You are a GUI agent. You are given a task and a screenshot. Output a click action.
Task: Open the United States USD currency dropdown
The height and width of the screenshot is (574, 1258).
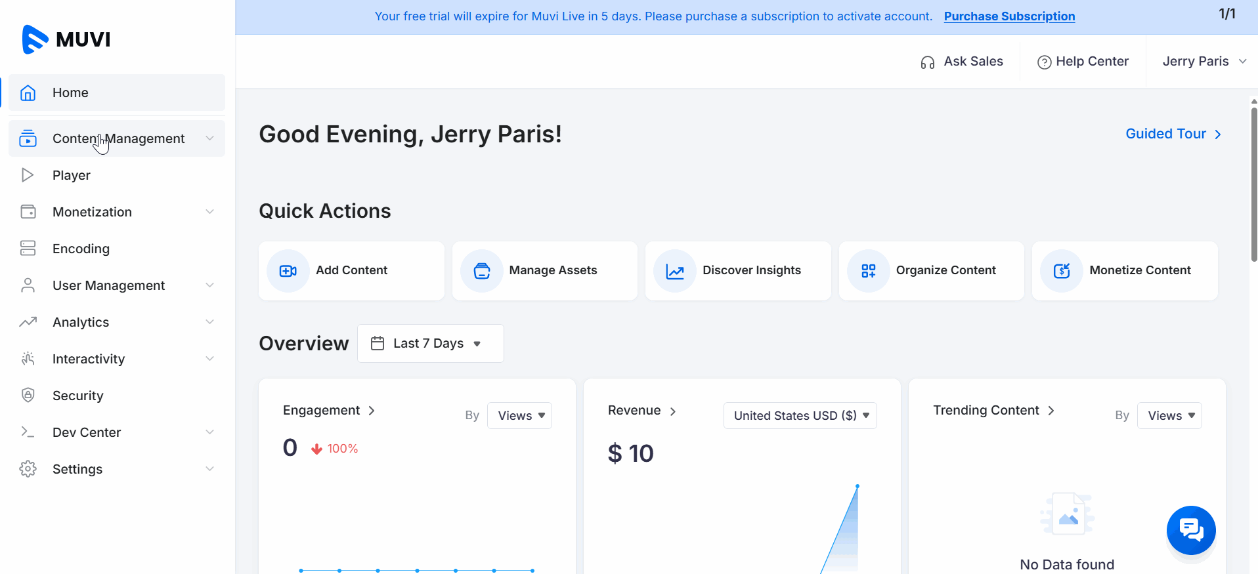pos(800,416)
